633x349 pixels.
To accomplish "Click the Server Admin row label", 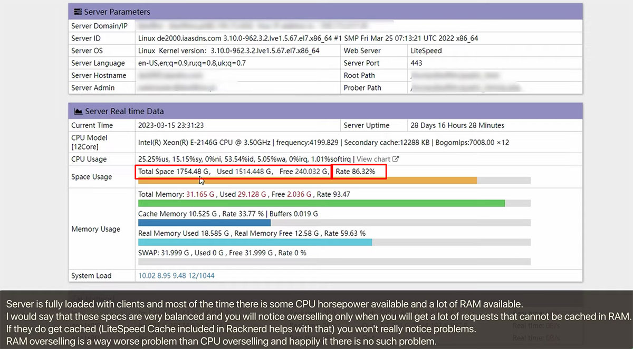I will (93, 88).
